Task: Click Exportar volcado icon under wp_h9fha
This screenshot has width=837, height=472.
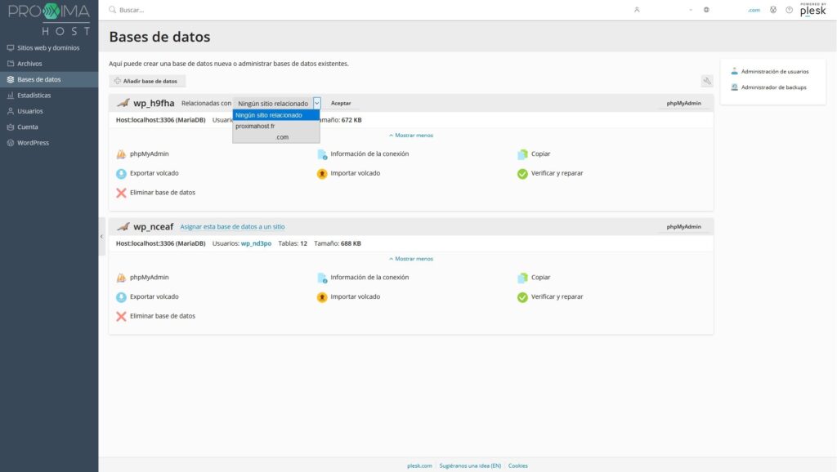Action: click(121, 173)
